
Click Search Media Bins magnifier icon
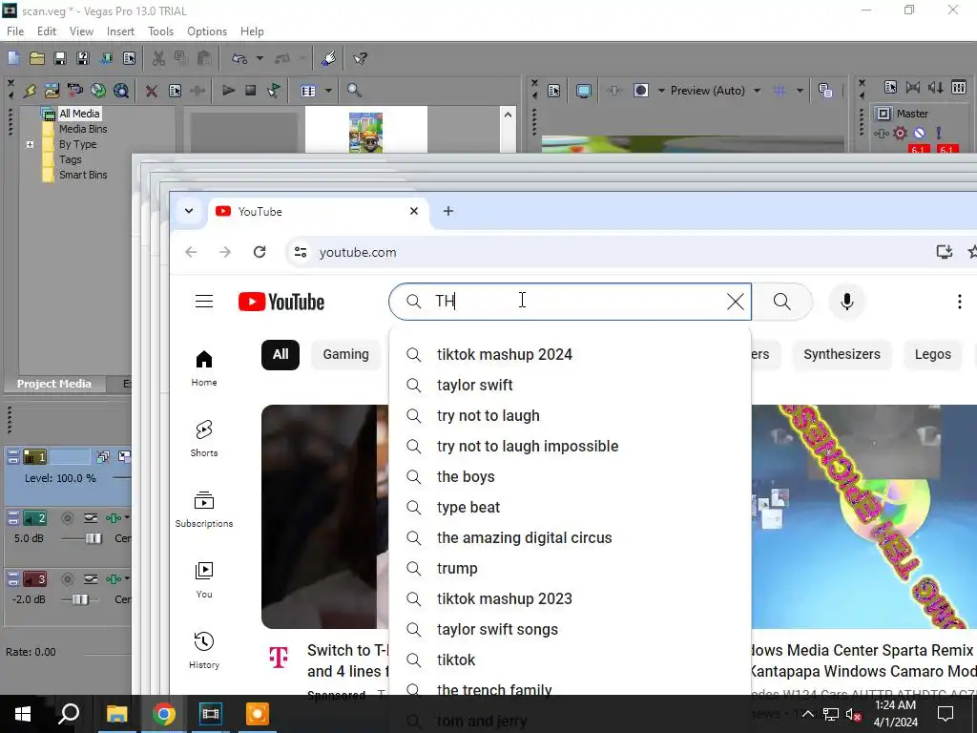tap(354, 91)
